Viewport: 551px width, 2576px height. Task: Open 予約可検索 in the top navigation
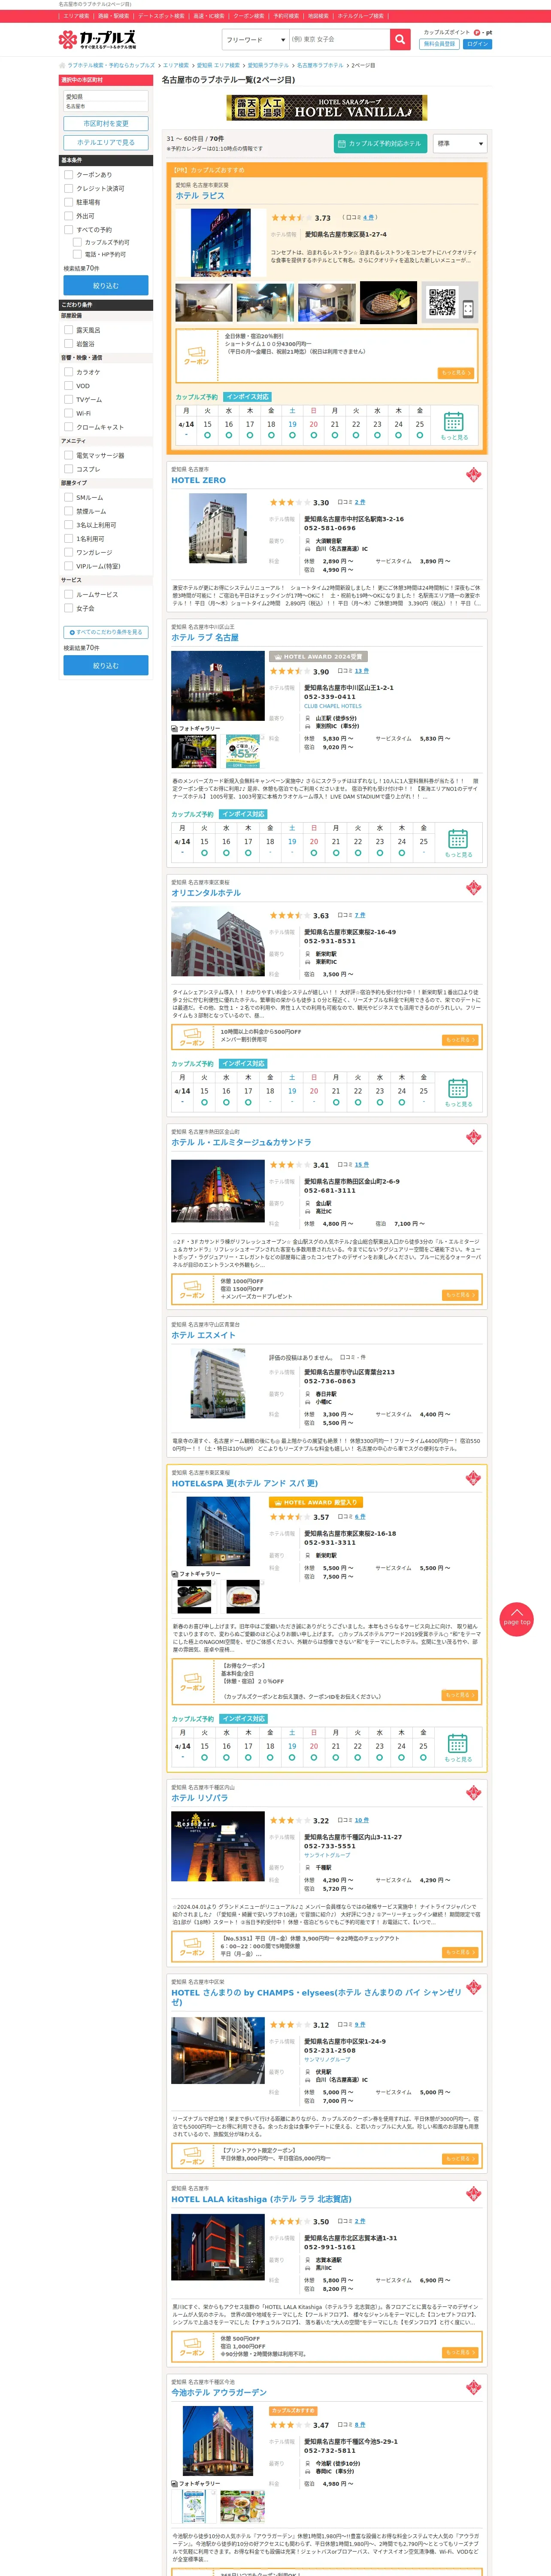coord(286,16)
